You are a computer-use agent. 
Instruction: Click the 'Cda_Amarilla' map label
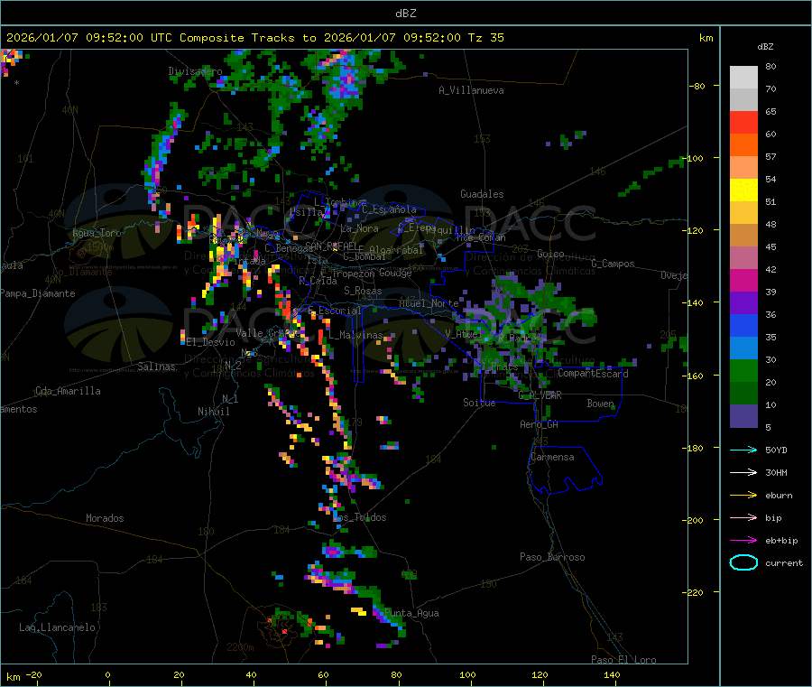pyautogui.click(x=68, y=391)
